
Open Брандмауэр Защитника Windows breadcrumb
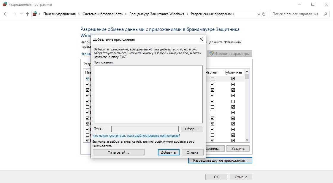157,14
